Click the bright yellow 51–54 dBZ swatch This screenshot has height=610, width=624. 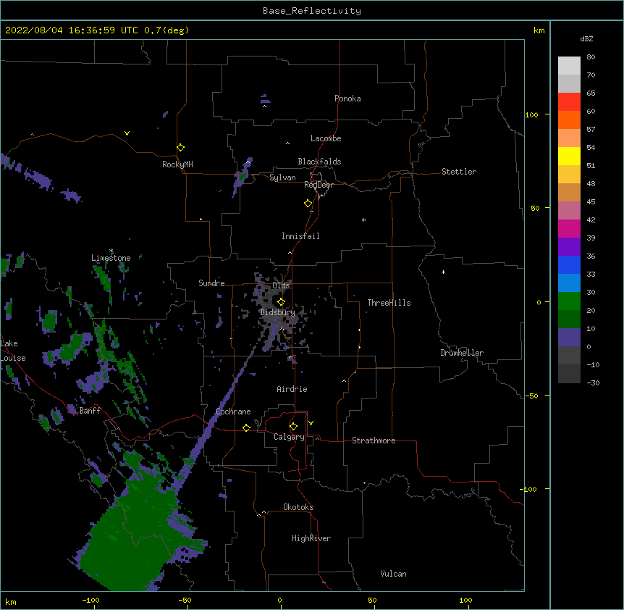(569, 156)
